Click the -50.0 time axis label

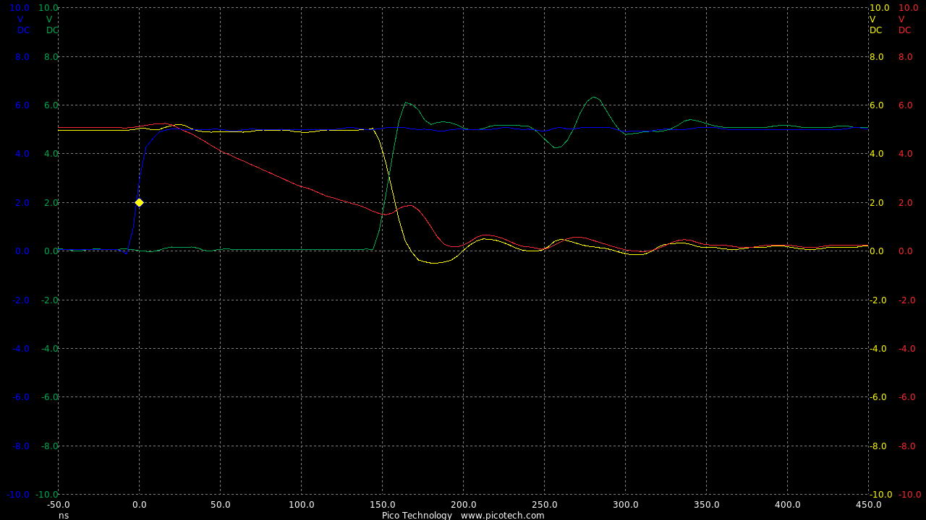(58, 505)
